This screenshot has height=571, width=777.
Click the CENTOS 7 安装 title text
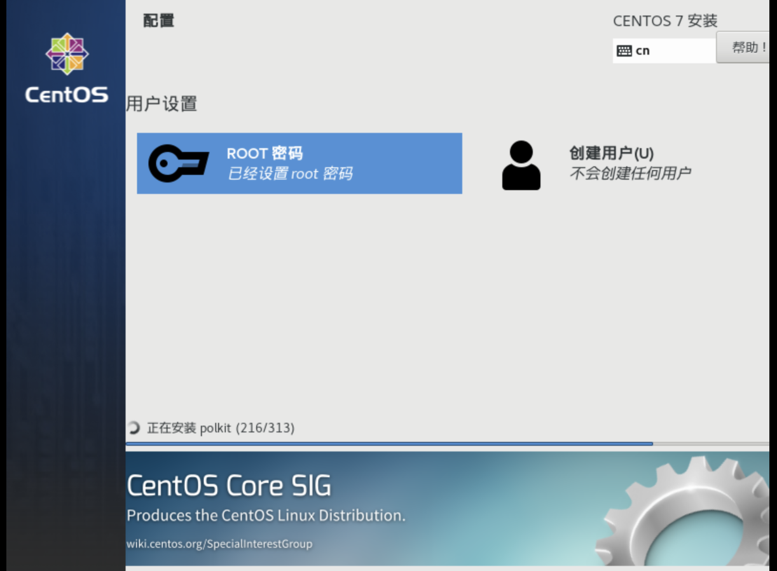coord(665,21)
